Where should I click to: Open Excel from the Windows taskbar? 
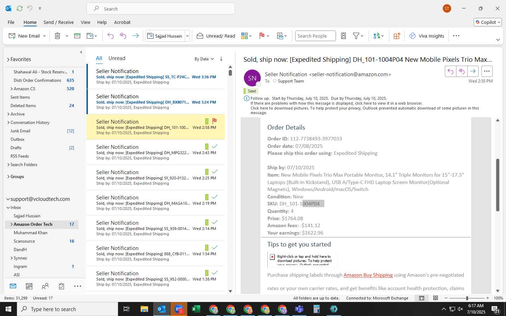(x=196, y=309)
